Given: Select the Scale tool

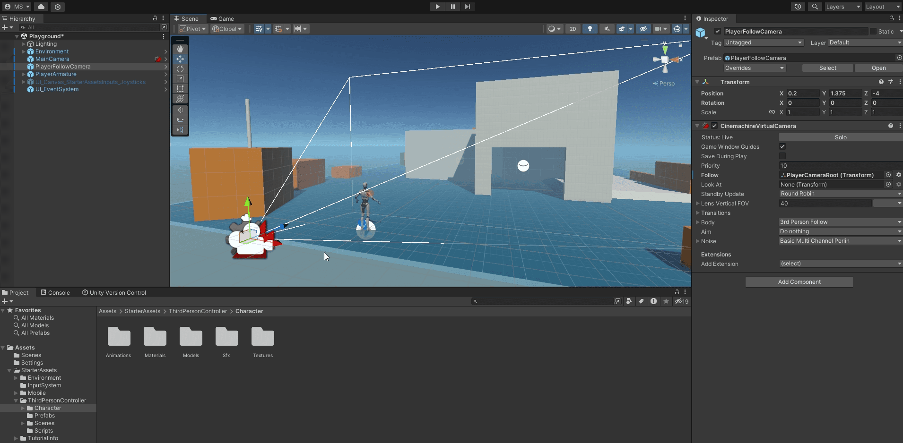Looking at the screenshot, I should (180, 79).
